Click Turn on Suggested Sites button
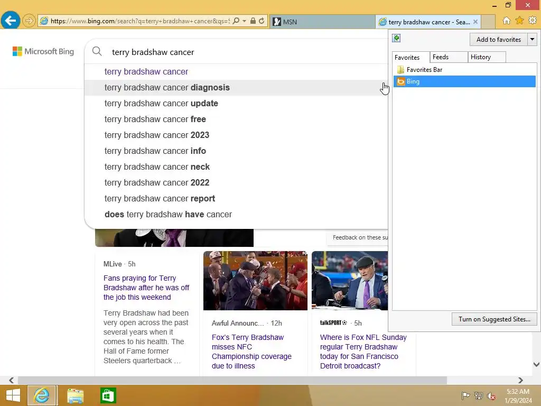The image size is (541, 406). coord(494,319)
